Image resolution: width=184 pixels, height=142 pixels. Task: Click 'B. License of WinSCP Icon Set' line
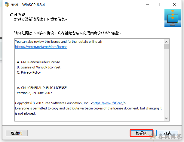click(x=38, y=67)
